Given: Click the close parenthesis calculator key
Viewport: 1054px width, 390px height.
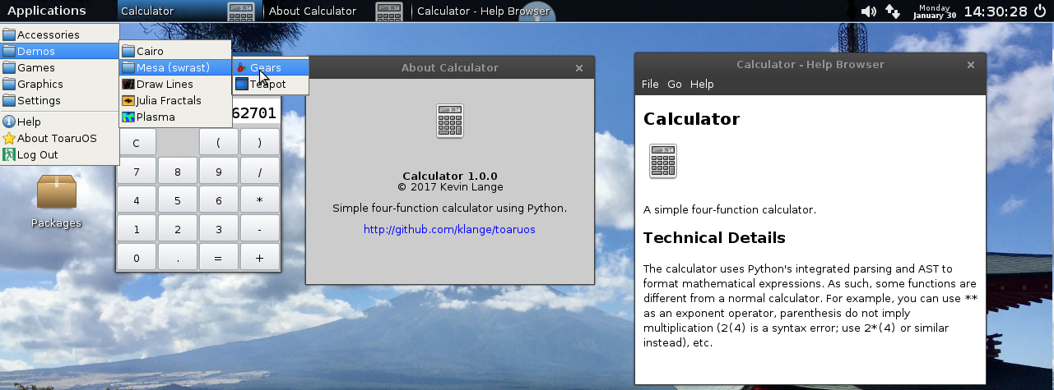Looking at the screenshot, I should click(x=259, y=143).
